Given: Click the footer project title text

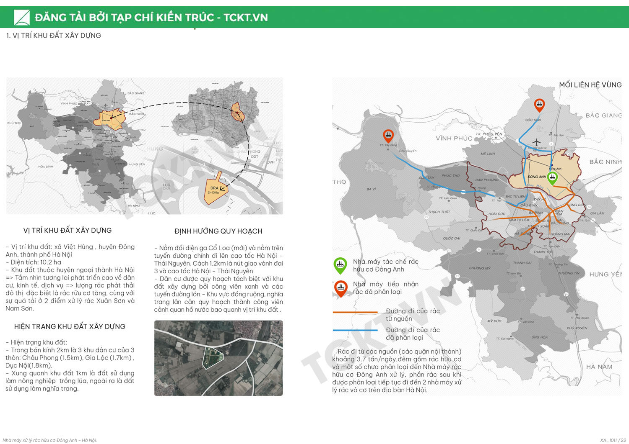Looking at the screenshot, I should (x=49, y=440).
